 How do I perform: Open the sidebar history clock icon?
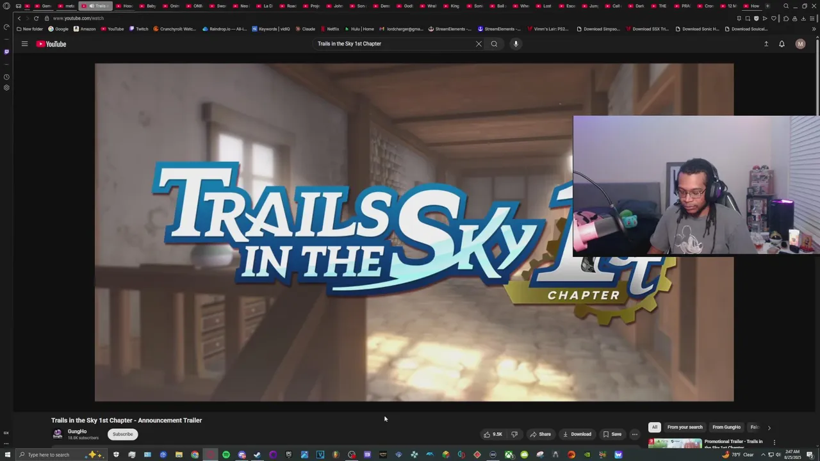(6, 77)
